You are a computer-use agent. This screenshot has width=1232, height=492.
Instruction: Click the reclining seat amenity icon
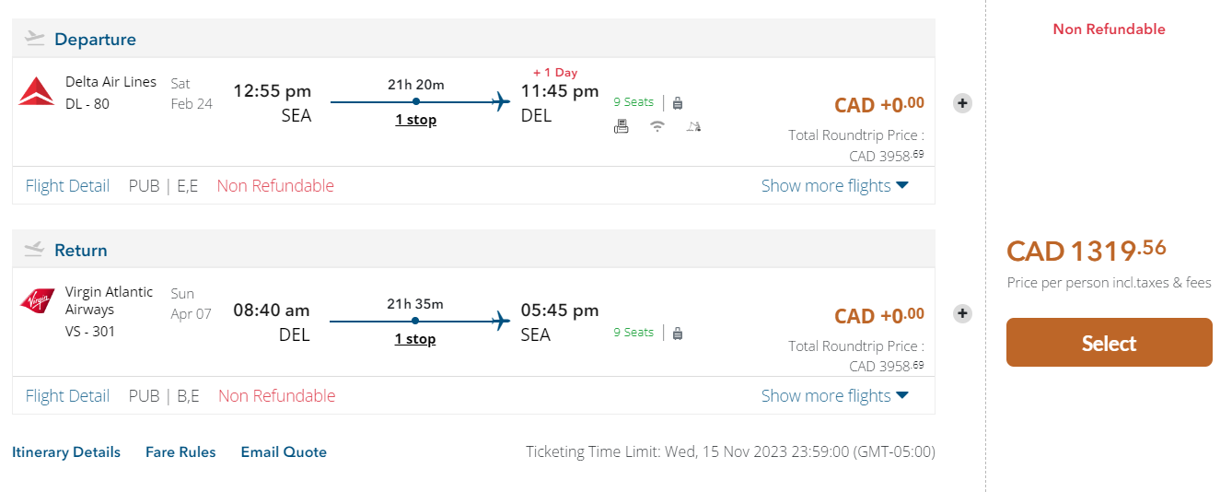[693, 127]
